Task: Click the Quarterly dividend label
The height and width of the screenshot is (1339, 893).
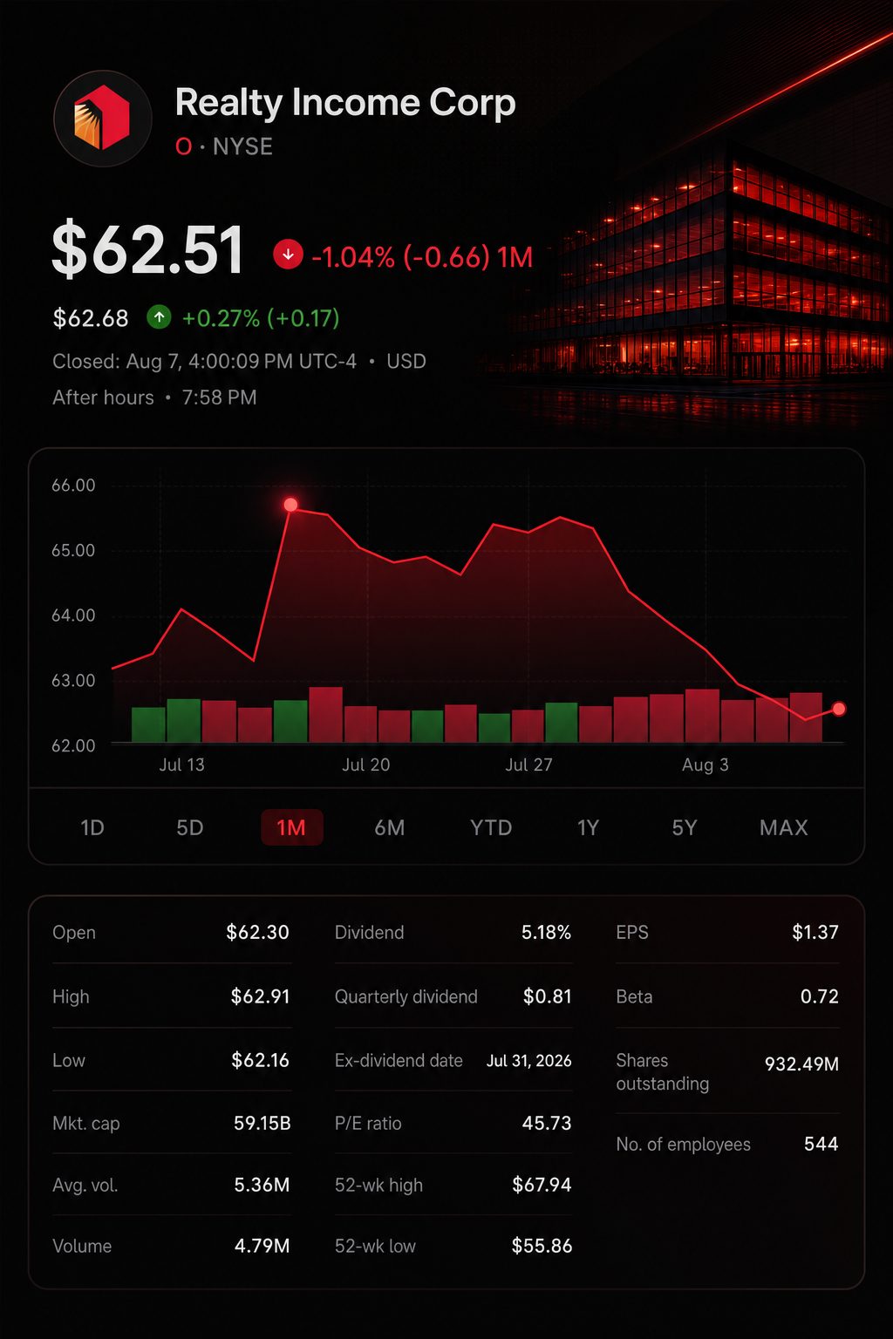Action: pyautogui.click(x=406, y=996)
